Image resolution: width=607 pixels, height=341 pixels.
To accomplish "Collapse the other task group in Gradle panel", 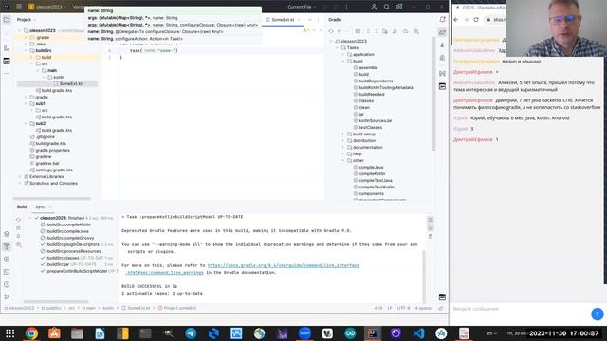I will [x=343, y=160].
